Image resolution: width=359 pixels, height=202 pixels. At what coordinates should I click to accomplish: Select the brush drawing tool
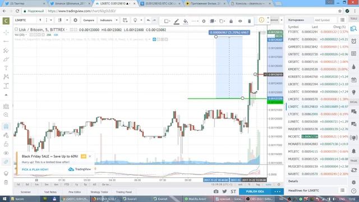pyautogui.click(x=6, y=59)
